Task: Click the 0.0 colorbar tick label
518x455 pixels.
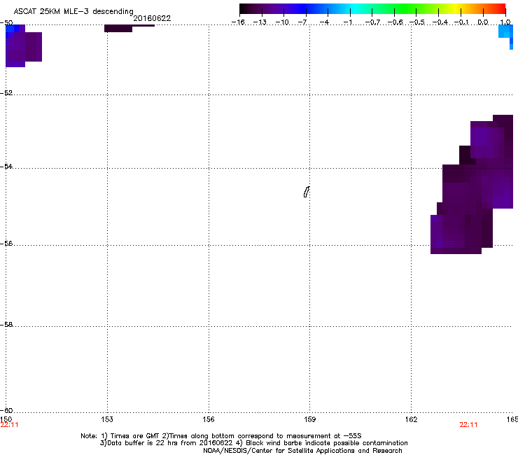Action: pos(483,22)
